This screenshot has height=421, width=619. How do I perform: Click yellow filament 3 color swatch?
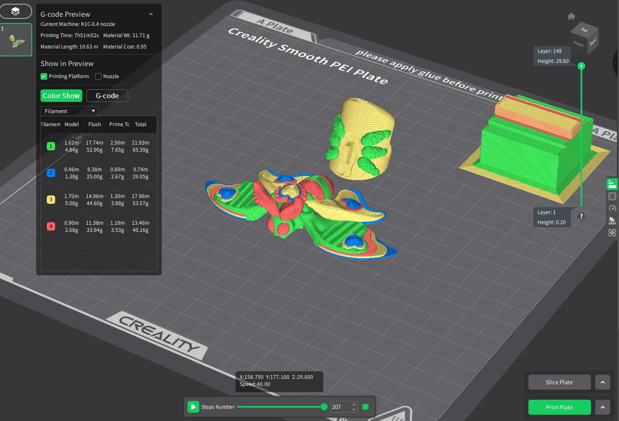51,200
